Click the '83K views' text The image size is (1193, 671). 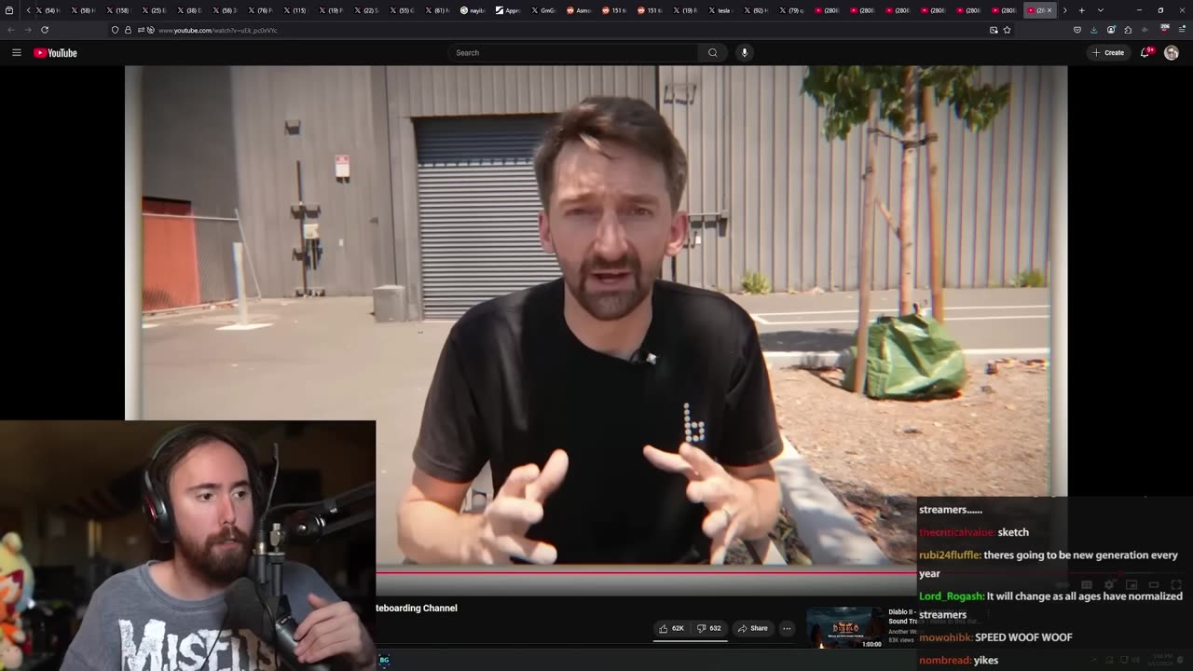(x=901, y=639)
